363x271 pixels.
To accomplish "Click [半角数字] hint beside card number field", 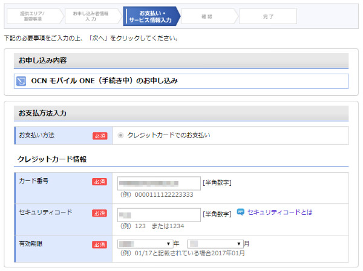I will click(x=217, y=183).
